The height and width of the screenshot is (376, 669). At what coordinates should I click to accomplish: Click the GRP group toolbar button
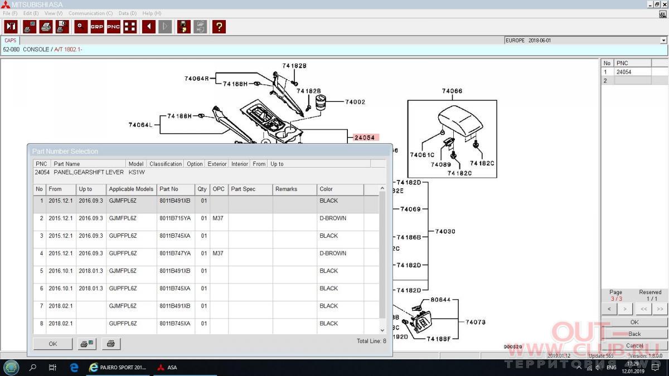click(x=97, y=26)
